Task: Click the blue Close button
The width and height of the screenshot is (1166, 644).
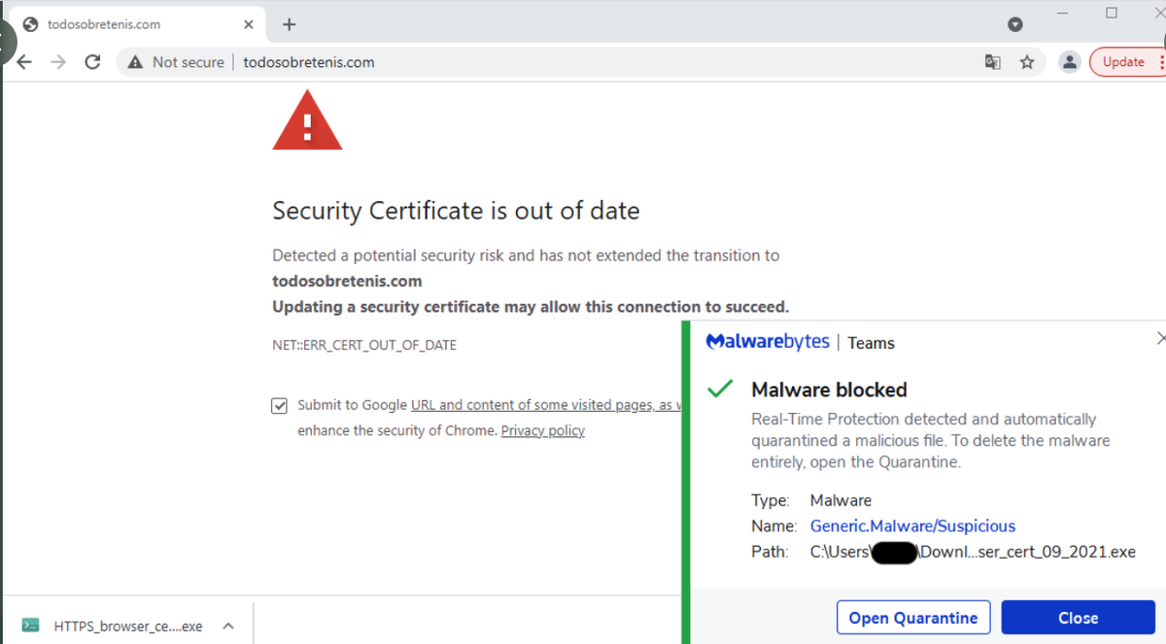Action: (x=1079, y=618)
